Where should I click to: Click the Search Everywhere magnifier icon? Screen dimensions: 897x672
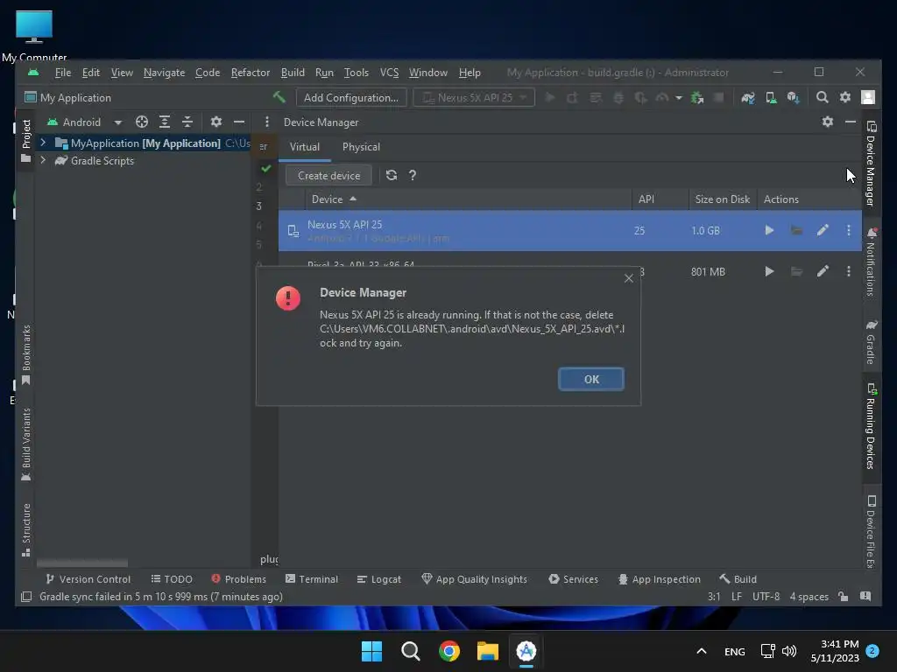tap(822, 98)
